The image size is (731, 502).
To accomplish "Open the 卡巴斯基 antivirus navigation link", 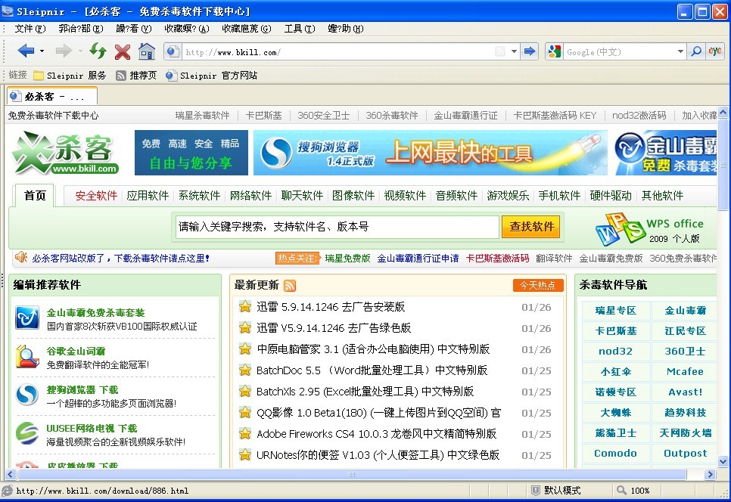I will tap(616, 331).
